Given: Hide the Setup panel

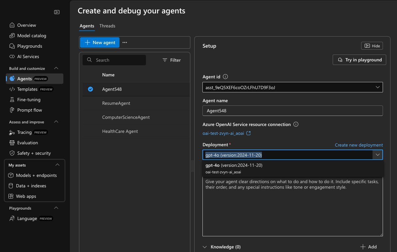Looking at the screenshot, I should pos(372,46).
